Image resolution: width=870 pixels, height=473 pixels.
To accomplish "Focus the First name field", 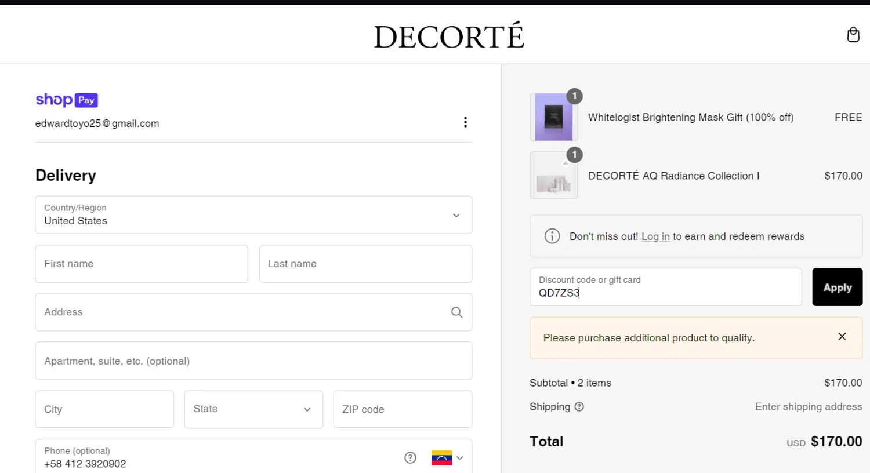I will (142, 264).
